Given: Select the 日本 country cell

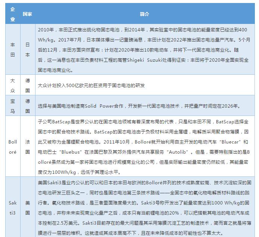Looking at the screenshot, I should [28, 49].
